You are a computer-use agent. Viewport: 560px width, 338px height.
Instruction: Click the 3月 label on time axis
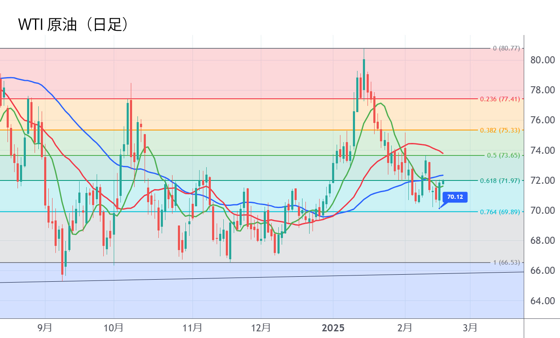(x=470, y=328)
